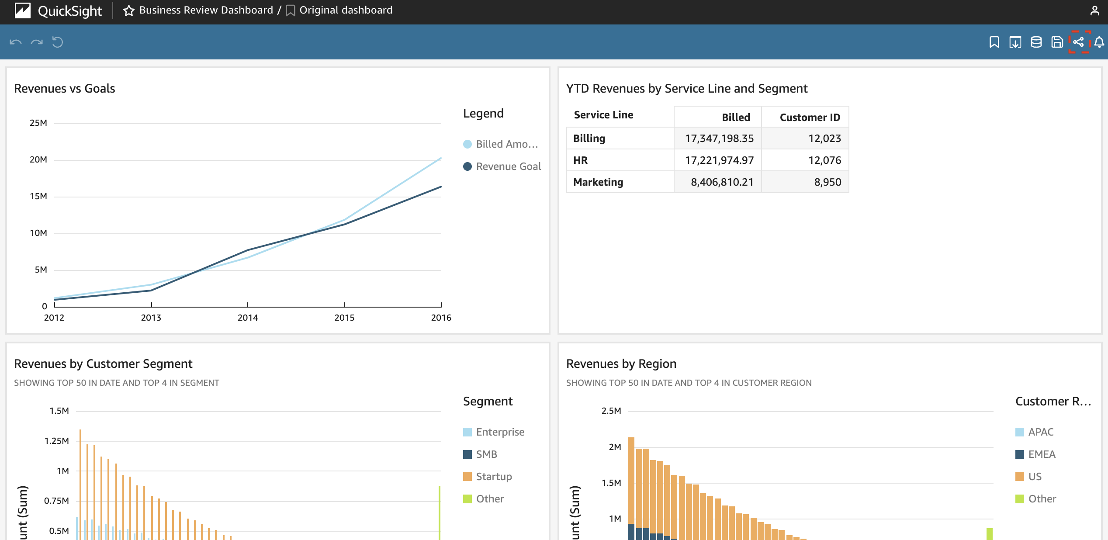Click the QuickSight logo icon

[22, 10]
